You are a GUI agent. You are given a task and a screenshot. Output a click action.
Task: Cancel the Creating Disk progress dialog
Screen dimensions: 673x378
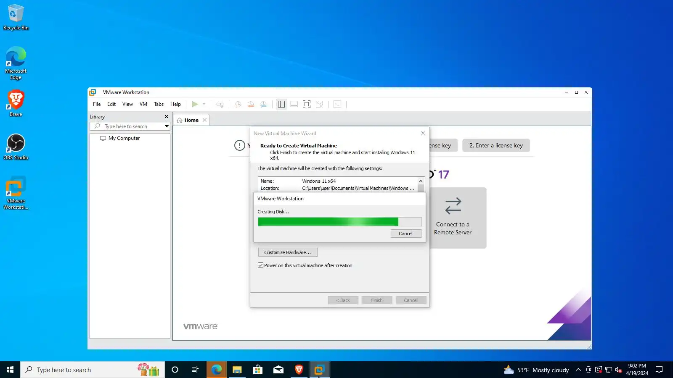click(x=406, y=234)
